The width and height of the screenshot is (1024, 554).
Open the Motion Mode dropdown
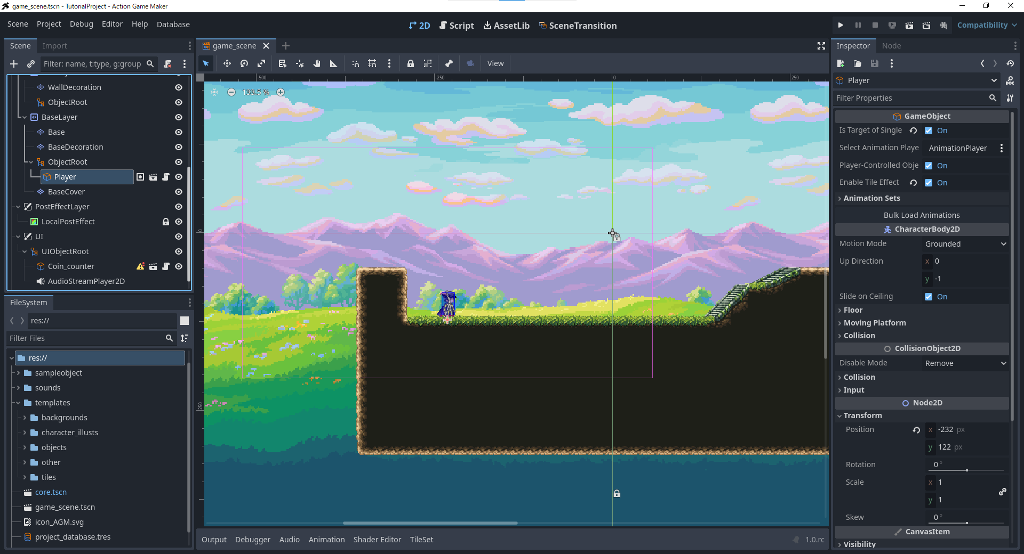(965, 244)
